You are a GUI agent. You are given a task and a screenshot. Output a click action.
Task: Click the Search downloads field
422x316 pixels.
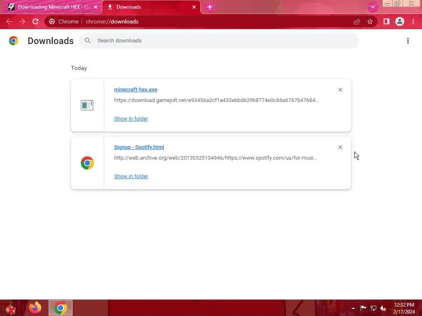(x=219, y=41)
